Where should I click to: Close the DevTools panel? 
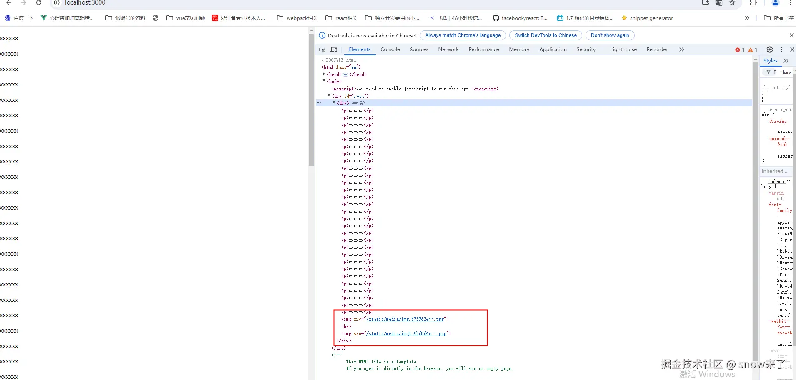click(792, 49)
